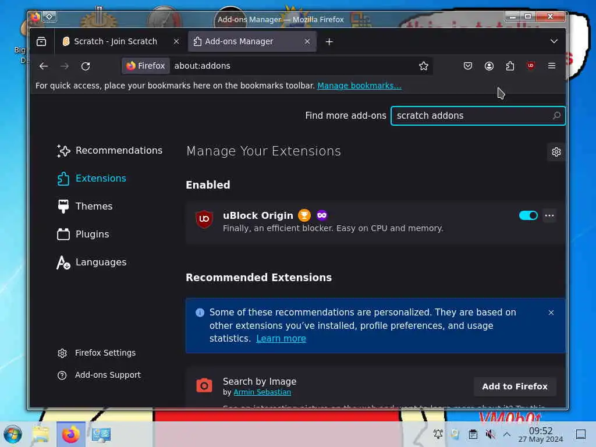Close the Scratch - Join Scratch tab

[x=176, y=41]
